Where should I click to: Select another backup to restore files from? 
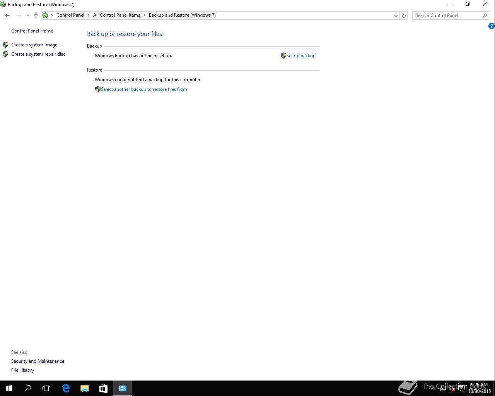click(144, 89)
